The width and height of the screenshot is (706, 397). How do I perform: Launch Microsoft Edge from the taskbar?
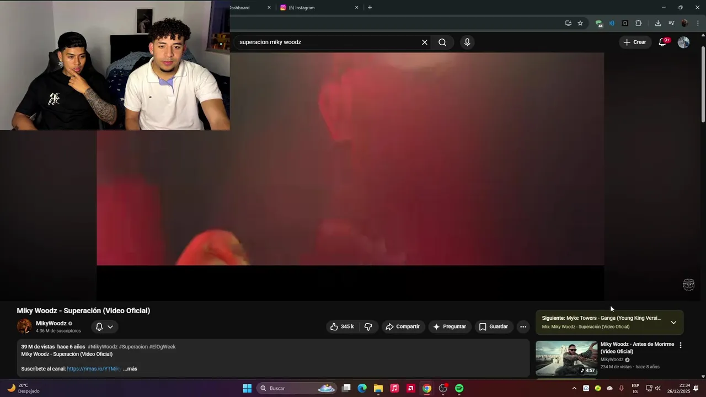pyautogui.click(x=362, y=388)
